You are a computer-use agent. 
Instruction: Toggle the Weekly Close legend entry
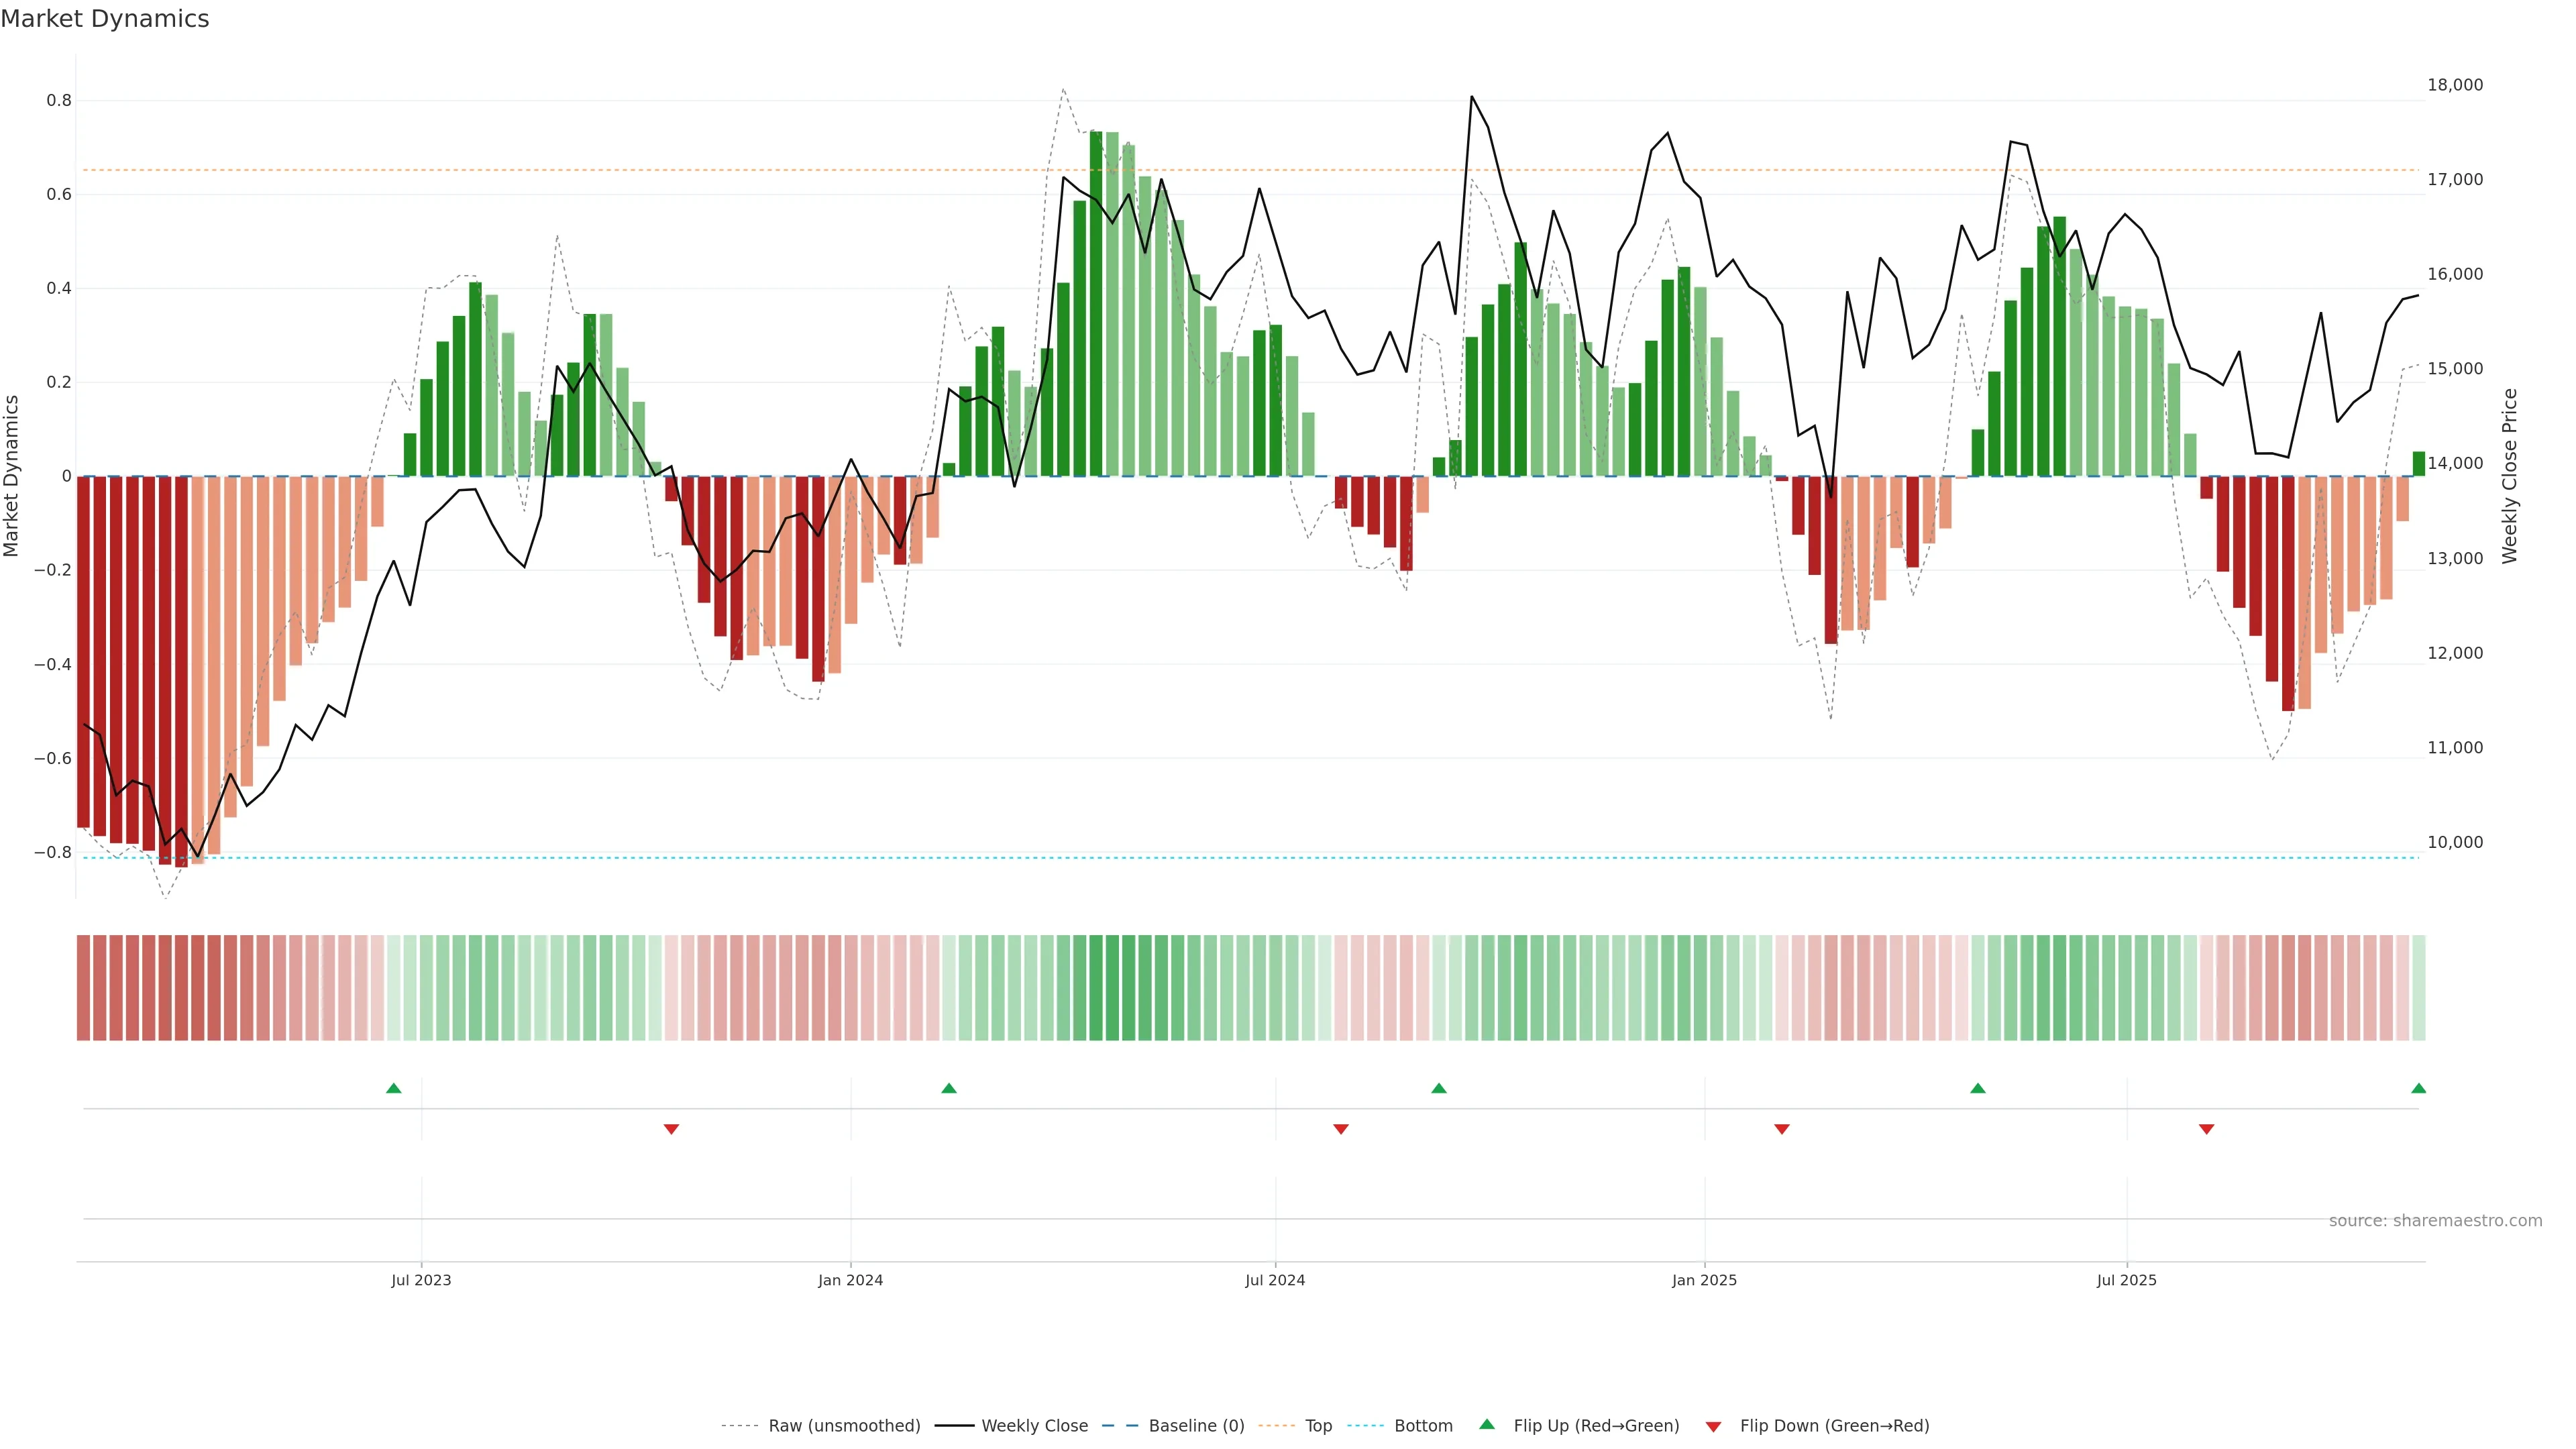point(1034,1426)
